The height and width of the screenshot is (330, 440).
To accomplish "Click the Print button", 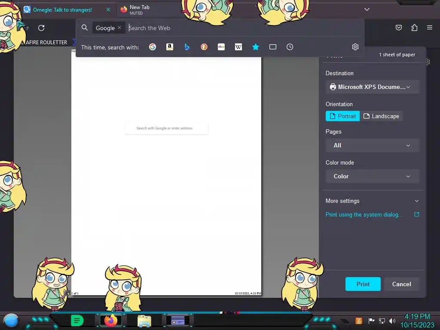I will (363, 284).
